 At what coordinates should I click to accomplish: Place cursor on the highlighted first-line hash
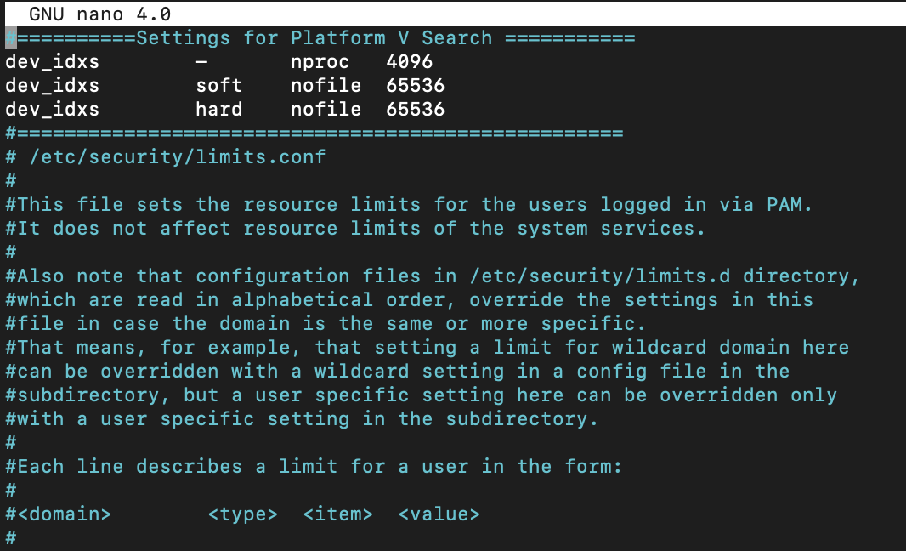pos(11,38)
